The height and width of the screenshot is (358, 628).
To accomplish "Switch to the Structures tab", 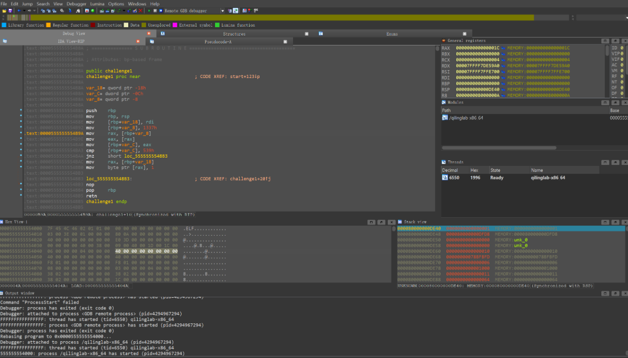I will click(x=234, y=34).
